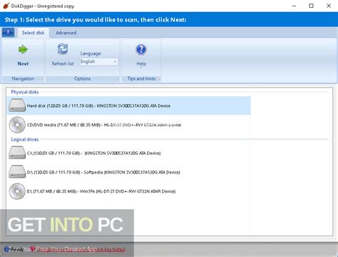The width and height of the screenshot is (338, 257).
Task: Select Hard disk (120.03 GB) KINGSTON row
Action: click(128, 106)
